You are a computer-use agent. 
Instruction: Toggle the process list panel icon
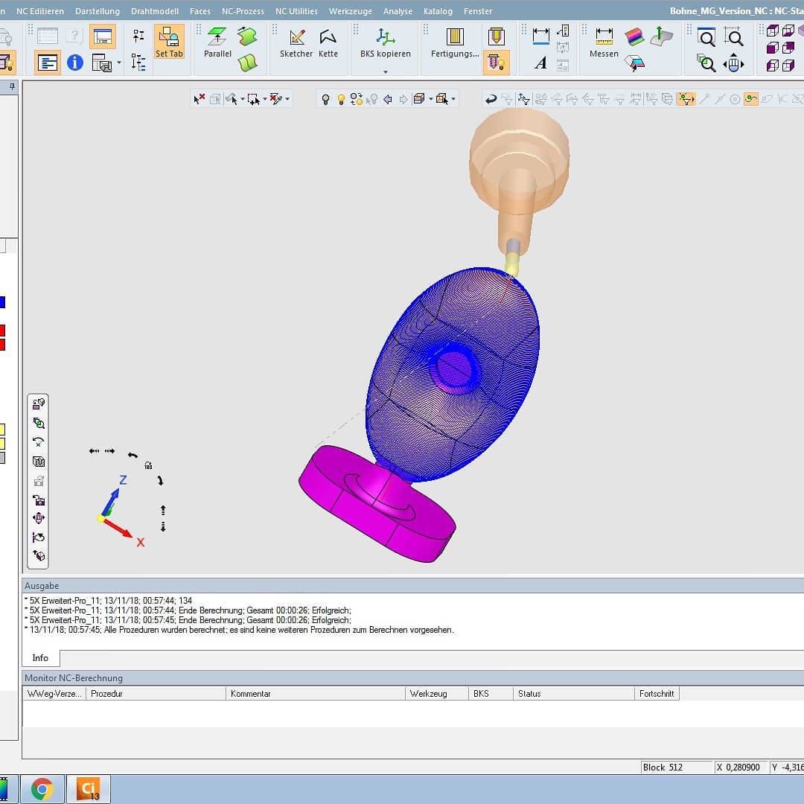tap(48, 63)
